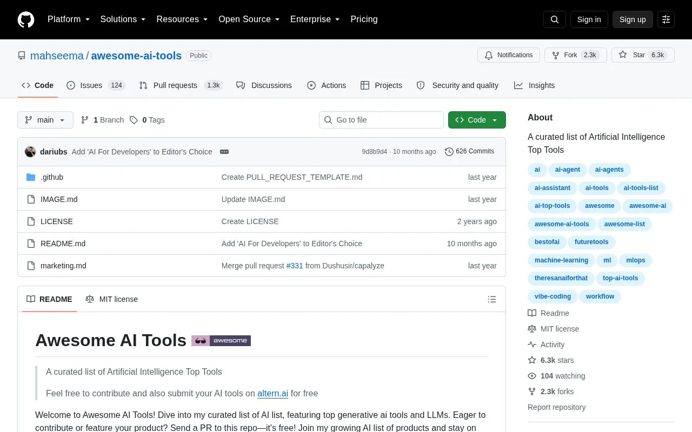Viewport: 692px width, 432px height.
Task: Open the .github folder
Action: [52, 177]
